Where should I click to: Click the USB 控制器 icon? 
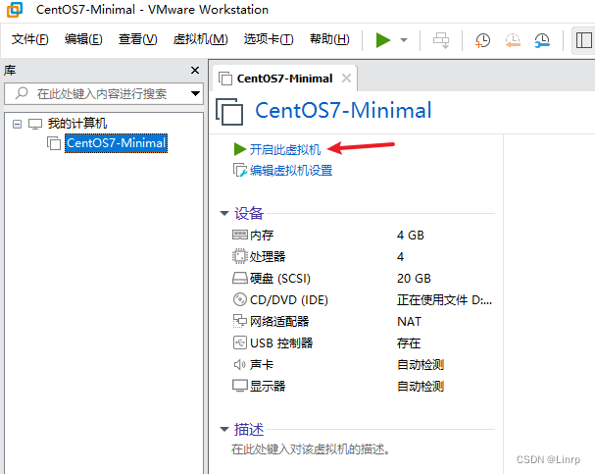coord(240,342)
